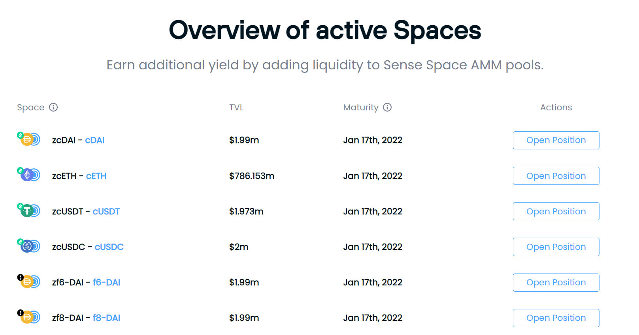Follow the cUSDT link

pyautogui.click(x=106, y=212)
